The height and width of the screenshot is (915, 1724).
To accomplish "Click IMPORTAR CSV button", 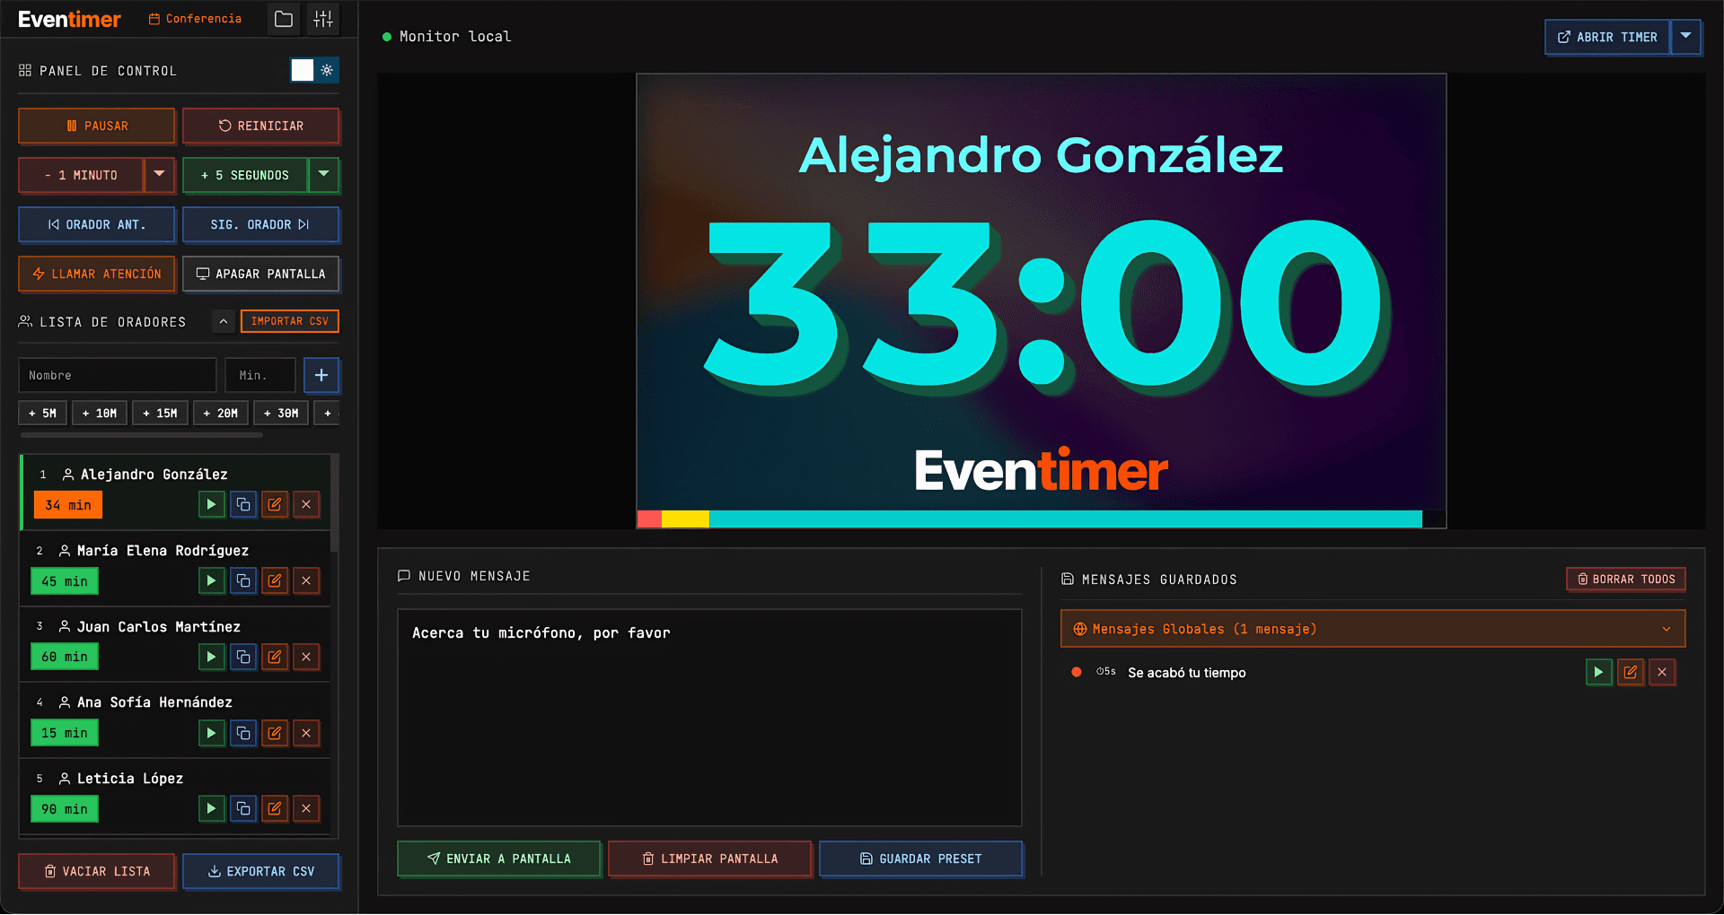I will 290,321.
